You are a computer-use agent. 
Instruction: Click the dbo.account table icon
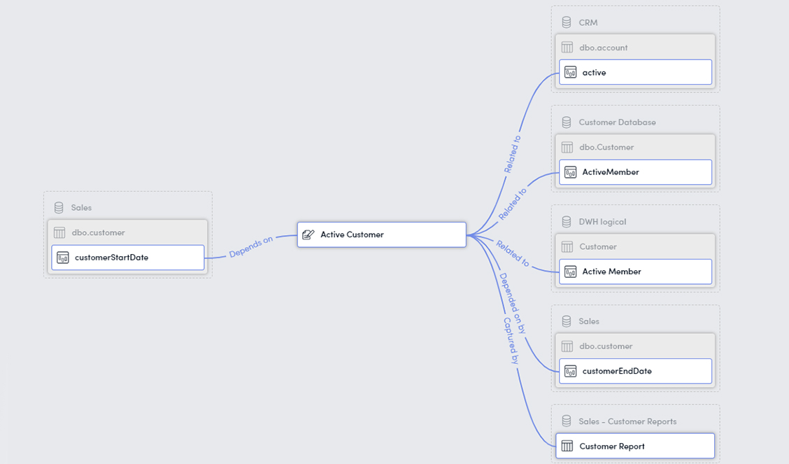coord(567,48)
